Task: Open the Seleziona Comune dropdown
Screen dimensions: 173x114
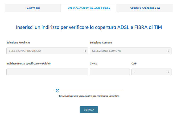Action: [x=130, y=51]
